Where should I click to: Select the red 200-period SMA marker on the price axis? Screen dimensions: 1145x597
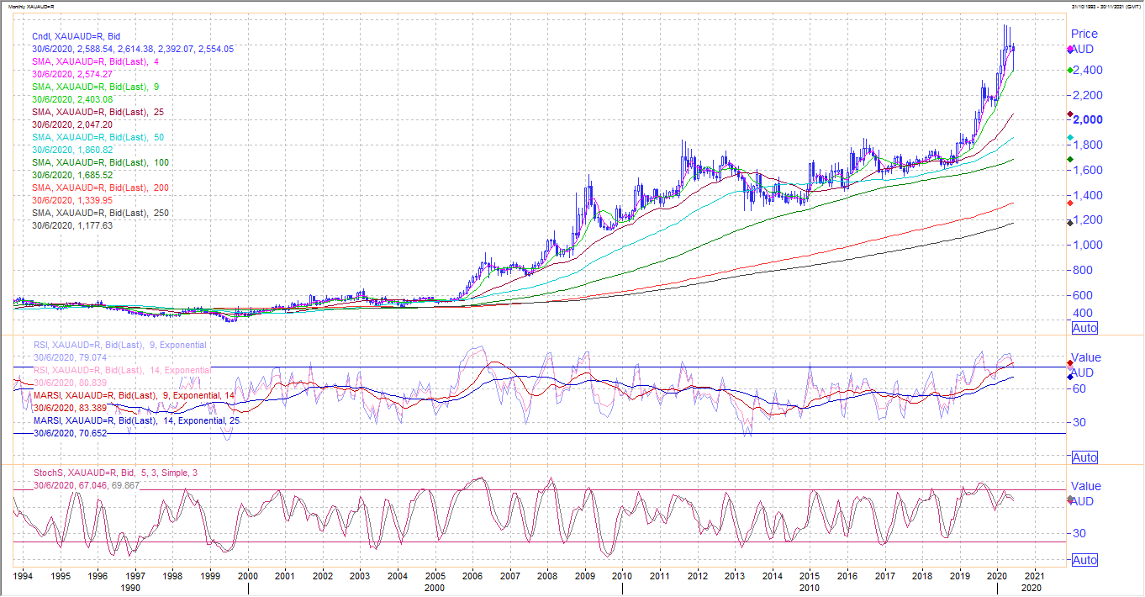(1068, 203)
